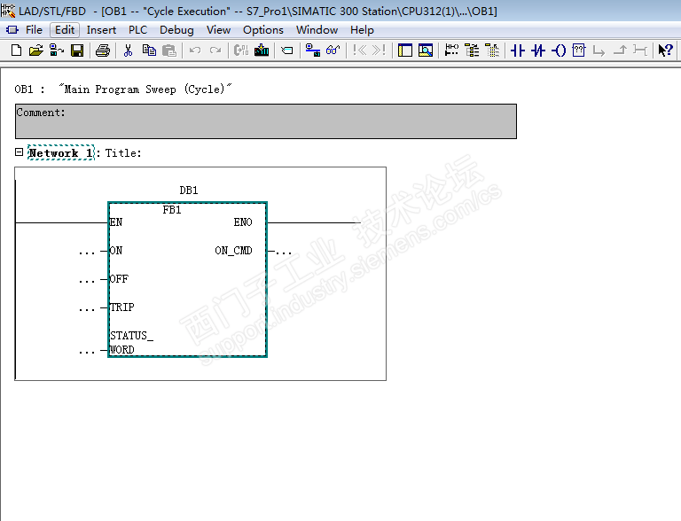Image resolution: width=681 pixels, height=521 pixels.
Task: Click the Redo arrow icon
Action: (x=215, y=51)
